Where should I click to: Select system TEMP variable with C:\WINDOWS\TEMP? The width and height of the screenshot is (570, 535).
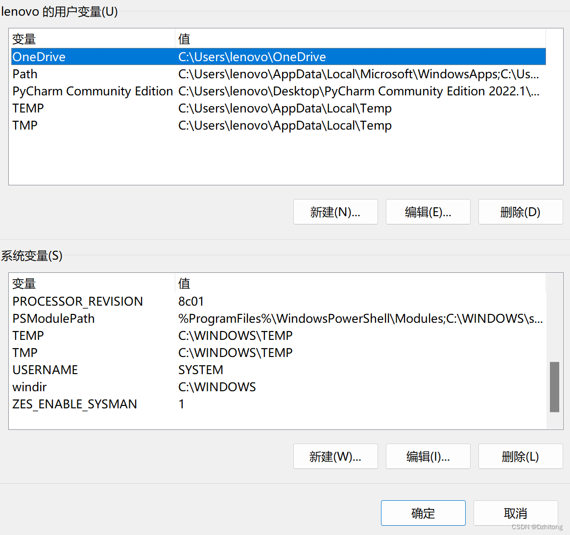279,335
